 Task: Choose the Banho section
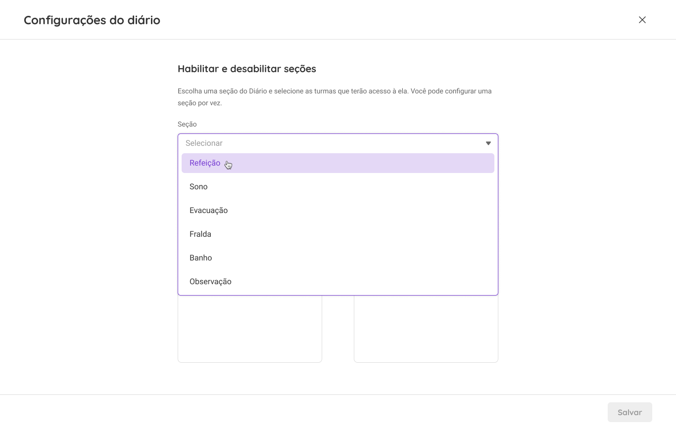[338, 258]
